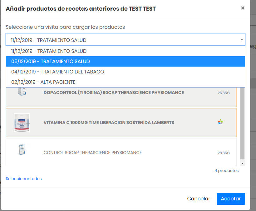Click the 28,85€ price of CONTROL 60CAP
The image size is (256, 211).
tap(224, 153)
